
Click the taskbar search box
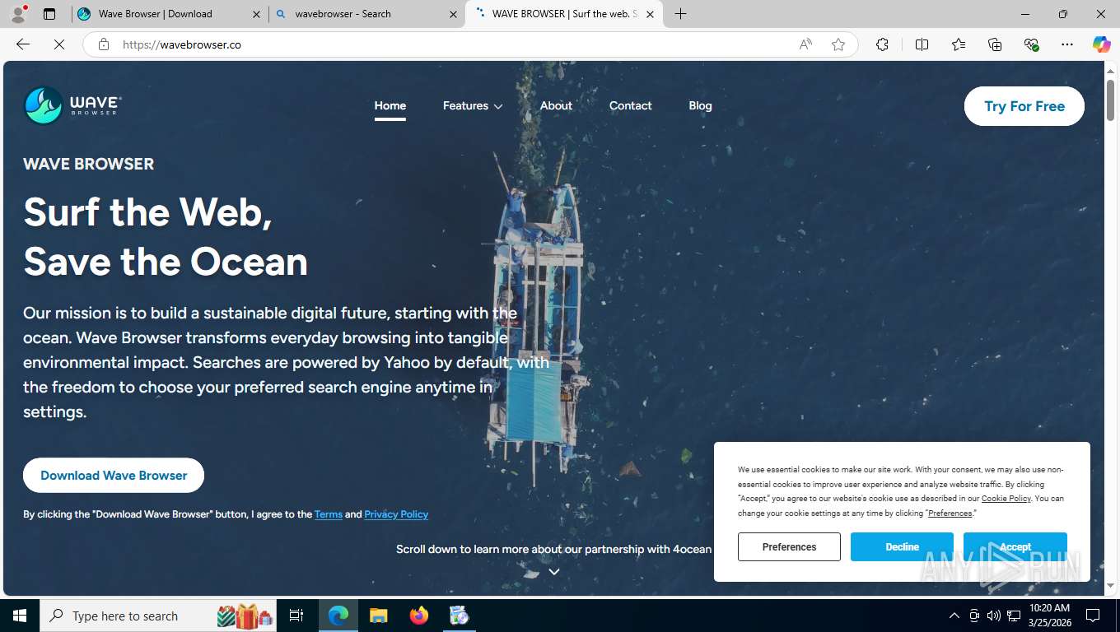pyautogui.click(x=158, y=616)
